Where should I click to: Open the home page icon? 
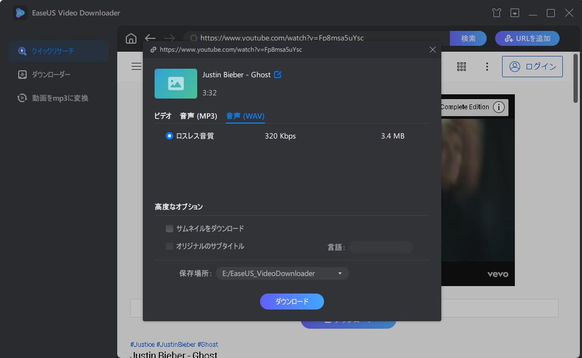(x=131, y=38)
